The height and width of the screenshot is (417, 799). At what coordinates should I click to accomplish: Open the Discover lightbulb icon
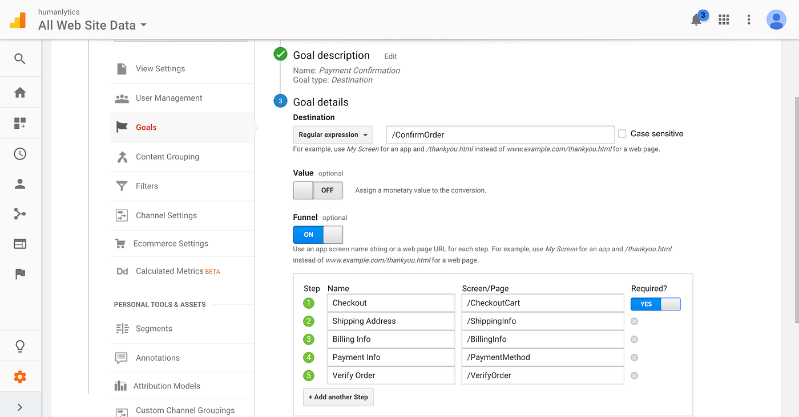20,346
